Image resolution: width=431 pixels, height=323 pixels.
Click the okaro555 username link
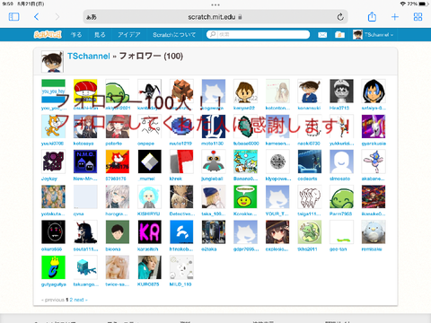click(x=51, y=249)
